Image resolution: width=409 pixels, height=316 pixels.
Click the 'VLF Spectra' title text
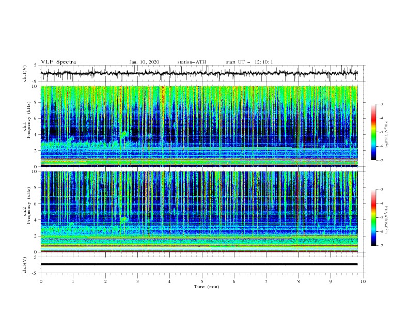click(58, 62)
